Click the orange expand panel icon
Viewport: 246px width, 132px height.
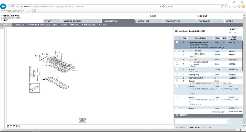(x=3, y=28)
